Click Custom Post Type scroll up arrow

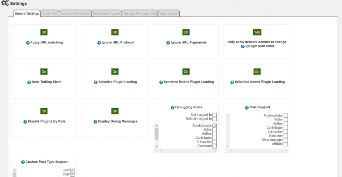[x=14, y=170]
